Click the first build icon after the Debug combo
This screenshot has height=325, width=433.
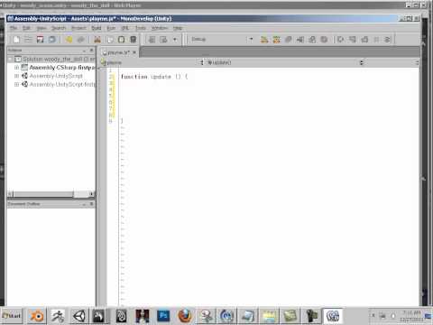click(264, 40)
